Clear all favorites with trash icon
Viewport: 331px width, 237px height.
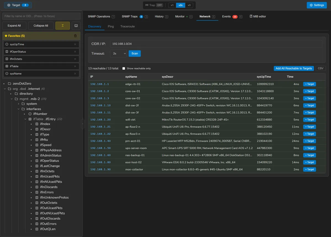click(75, 36)
